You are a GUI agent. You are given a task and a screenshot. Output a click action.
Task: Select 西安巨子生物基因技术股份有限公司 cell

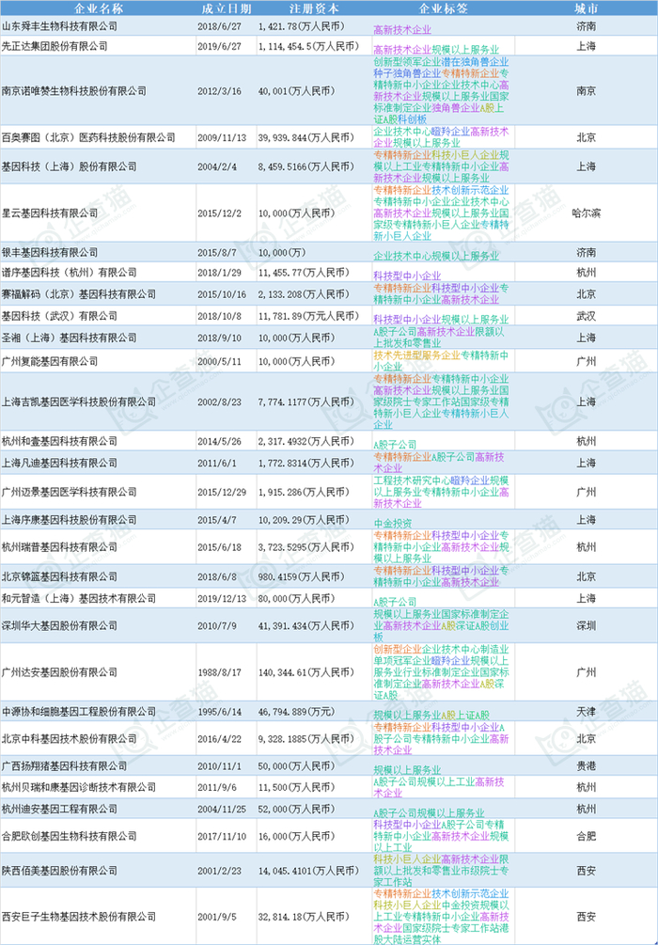point(79,917)
